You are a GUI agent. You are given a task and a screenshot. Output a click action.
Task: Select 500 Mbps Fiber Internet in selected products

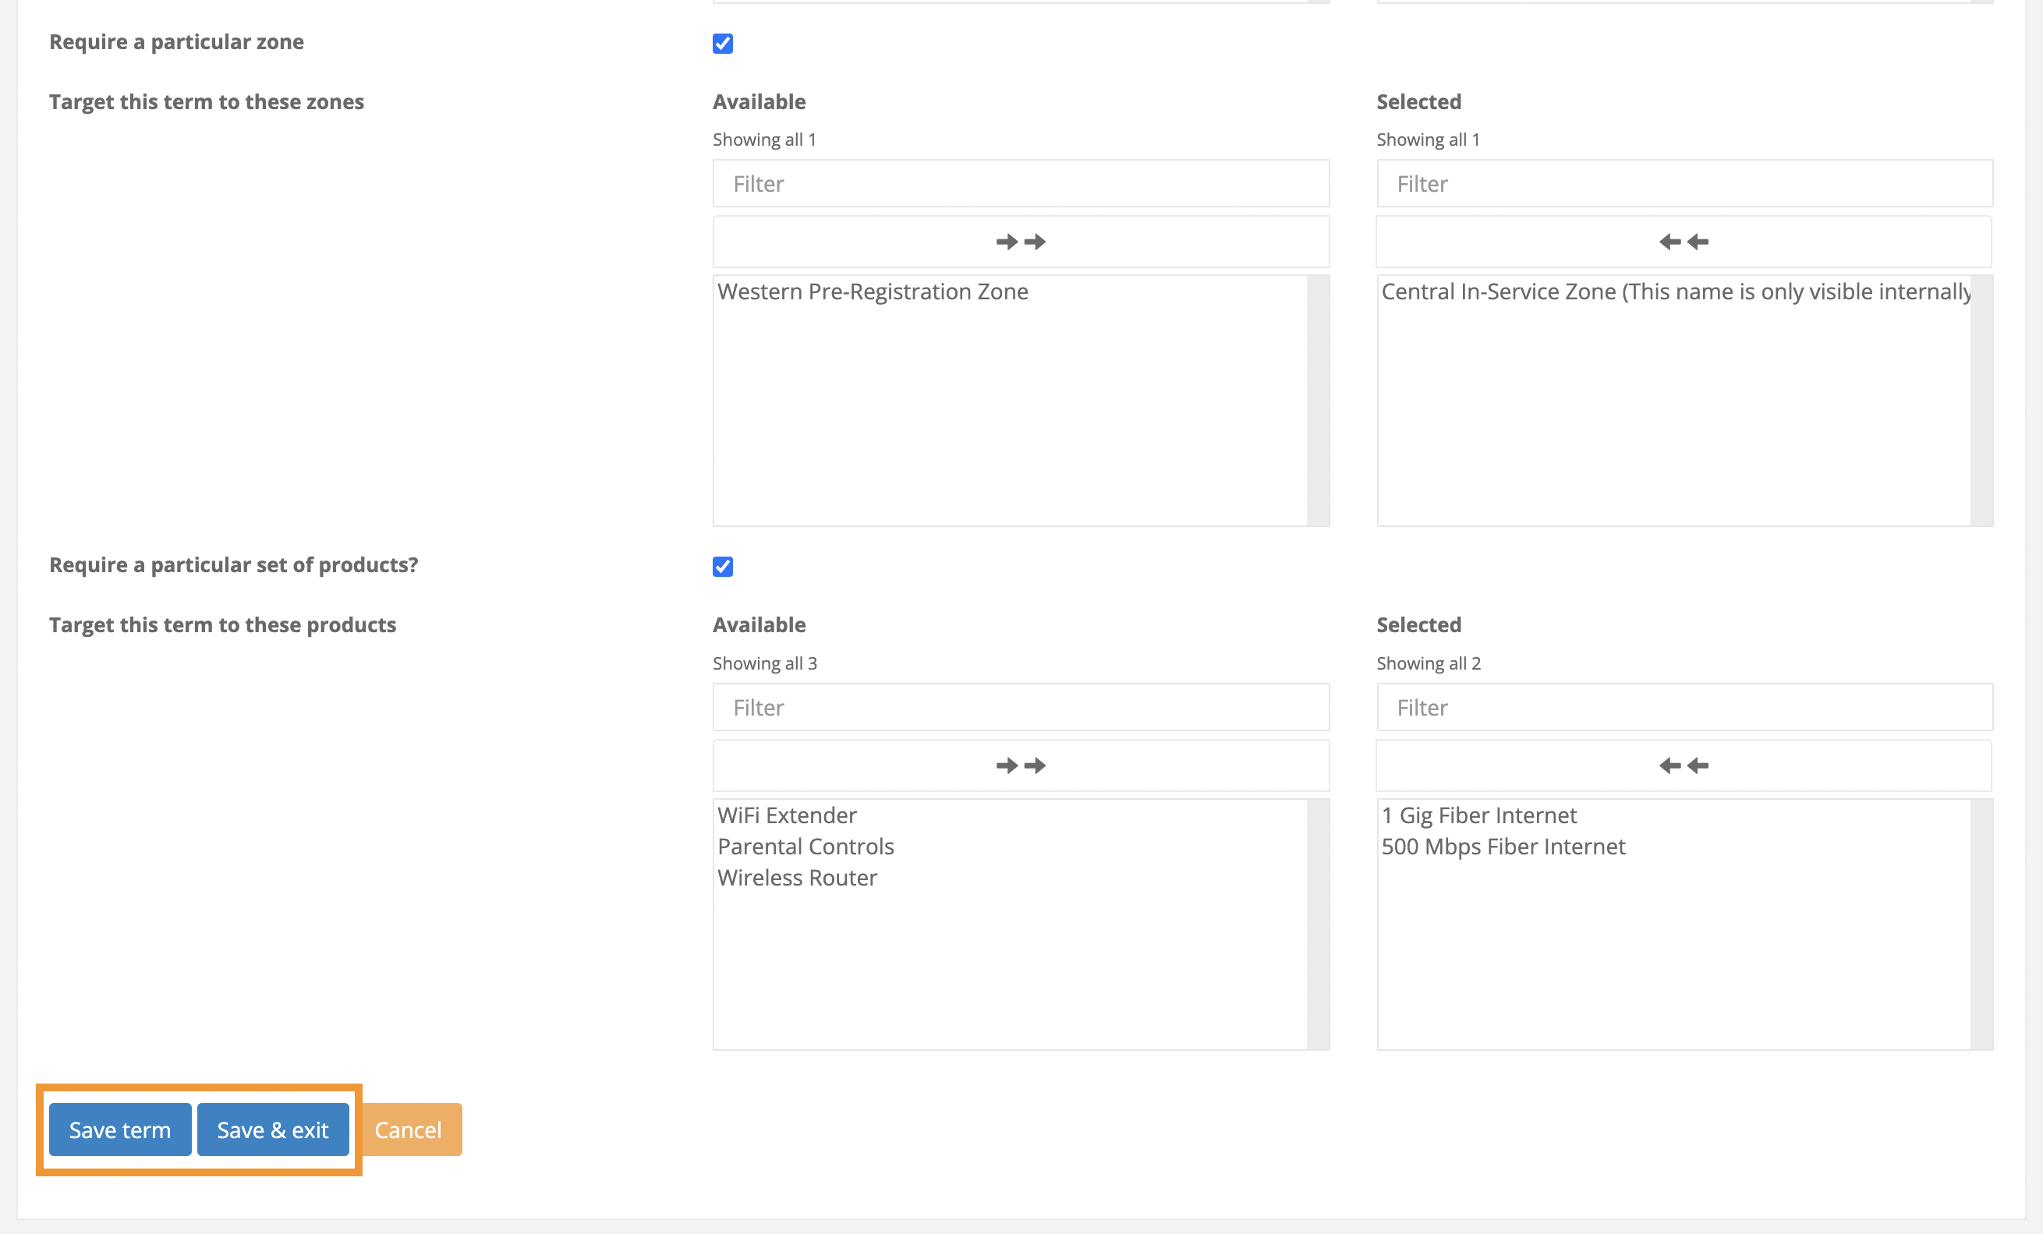click(1503, 846)
